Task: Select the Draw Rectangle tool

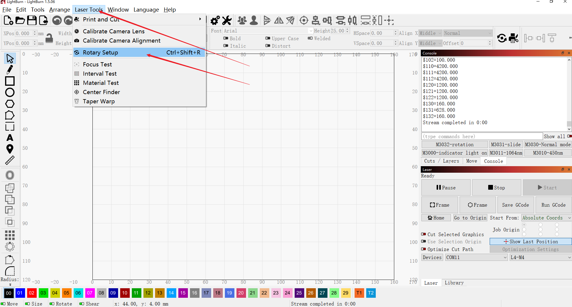Action: (10, 81)
